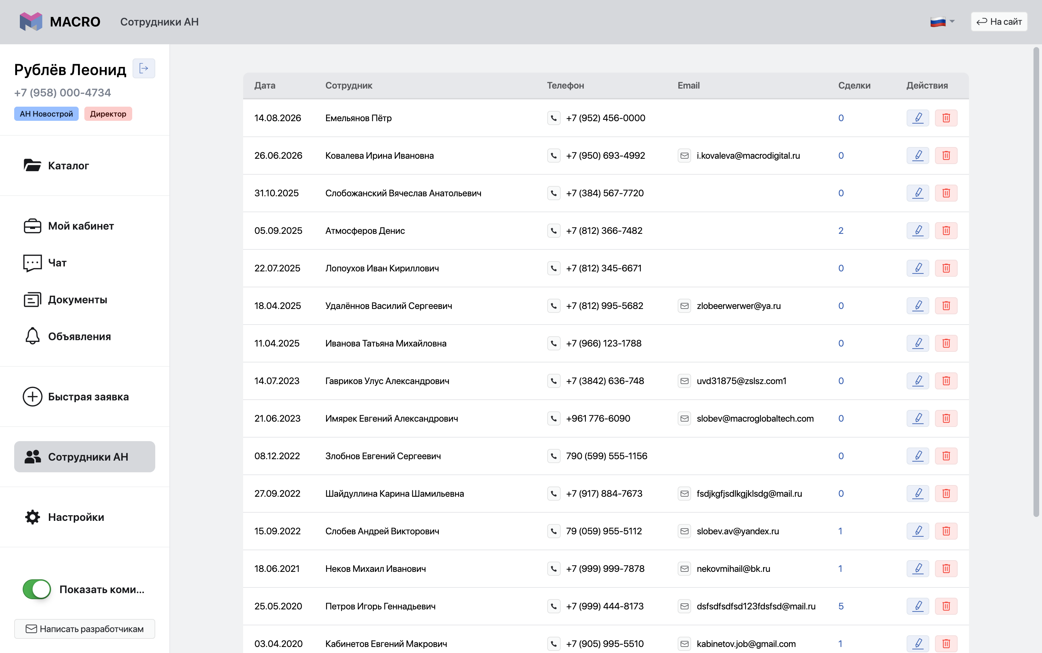
Task: Click the Сотрудник column header
Action: (349, 85)
